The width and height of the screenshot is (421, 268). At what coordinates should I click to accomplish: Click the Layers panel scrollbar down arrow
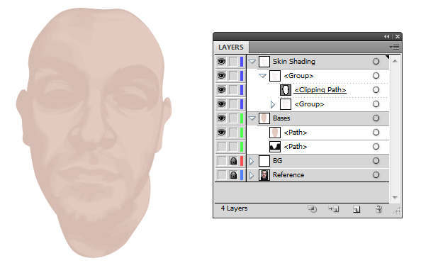click(x=395, y=198)
